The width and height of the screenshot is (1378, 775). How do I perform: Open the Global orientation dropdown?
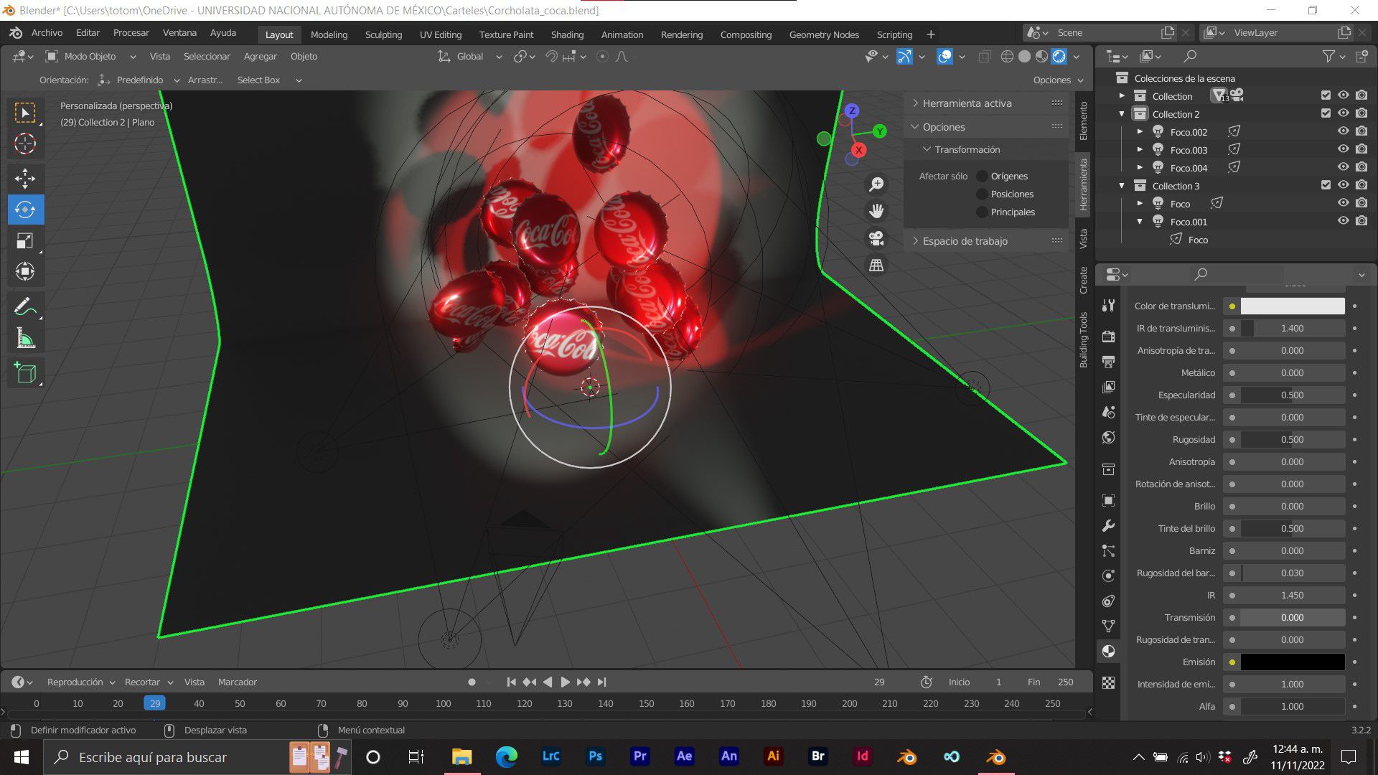[x=469, y=56]
